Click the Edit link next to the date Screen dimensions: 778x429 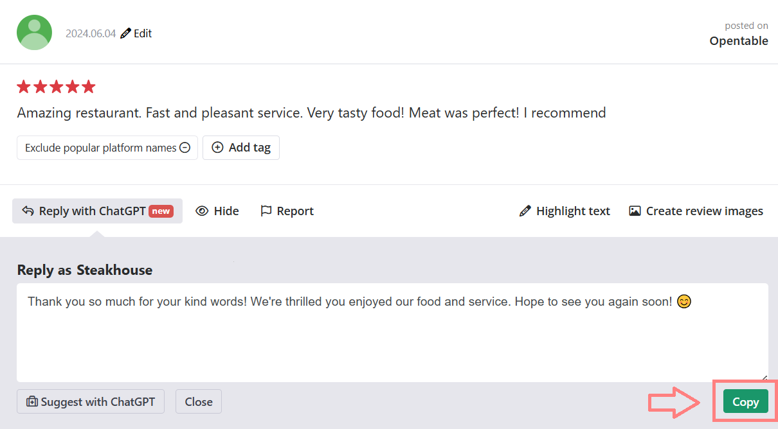click(143, 33)
